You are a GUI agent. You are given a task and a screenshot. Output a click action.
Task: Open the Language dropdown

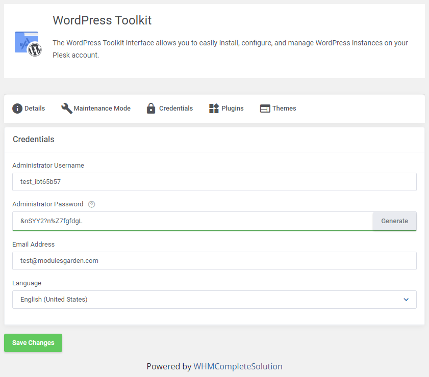[x=214, y=300]
